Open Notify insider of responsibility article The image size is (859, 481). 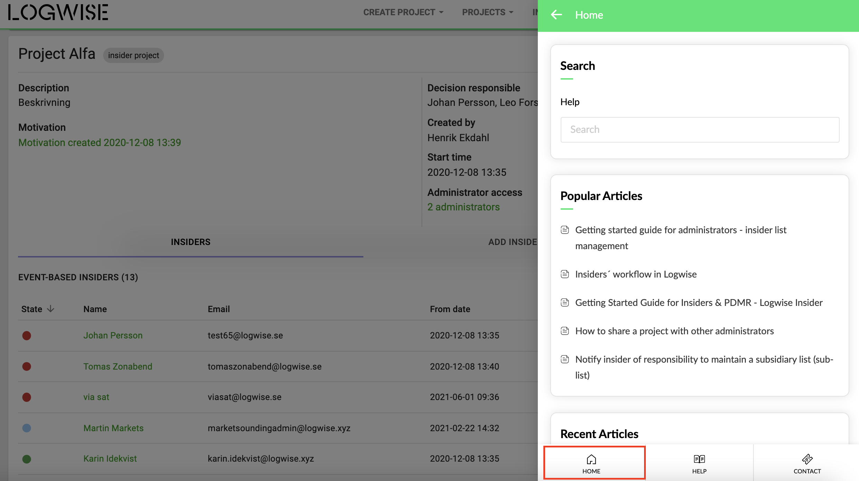pyautogui.click(x=704, y=367)
